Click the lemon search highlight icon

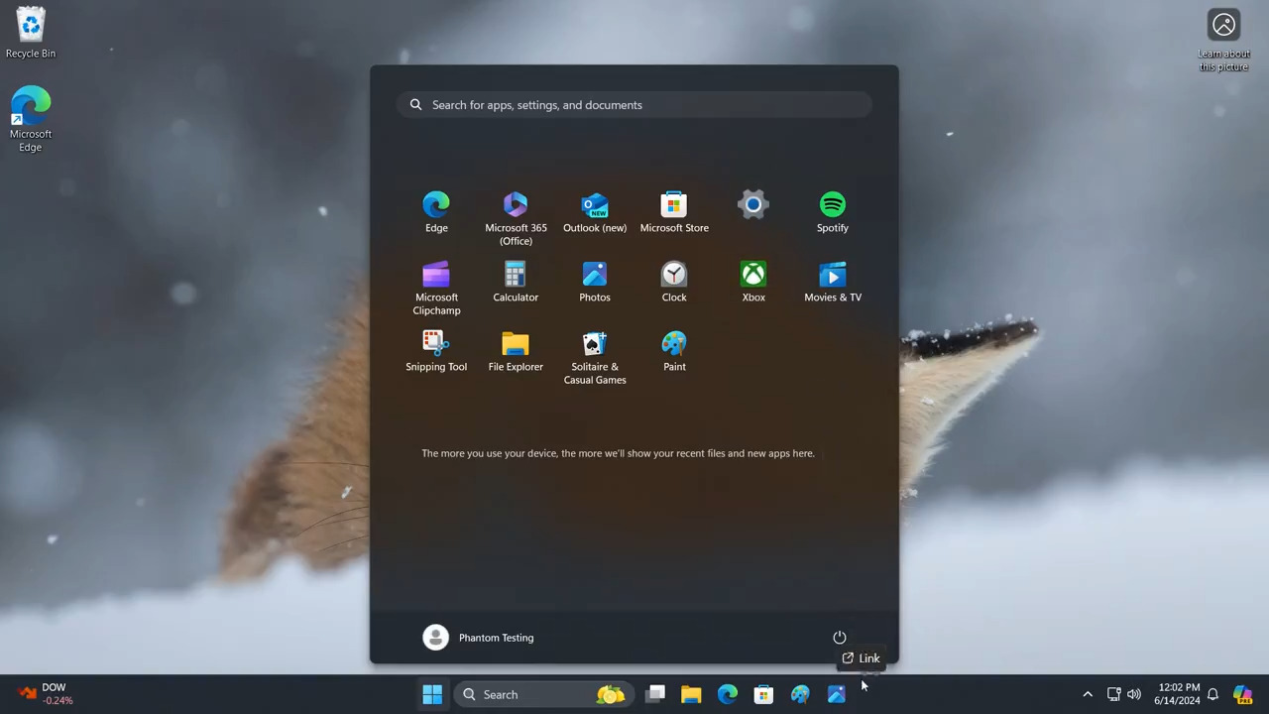pyautogui.click(x=610, y=694)
